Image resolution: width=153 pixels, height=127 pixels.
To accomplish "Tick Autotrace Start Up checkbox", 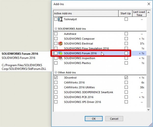I will tap(126, 34).
